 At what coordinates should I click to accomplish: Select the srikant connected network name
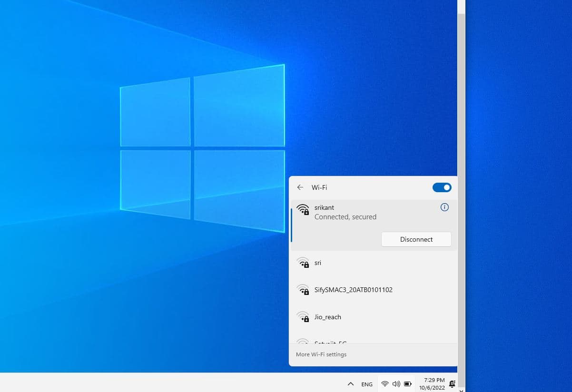click(x=324, y=207)
